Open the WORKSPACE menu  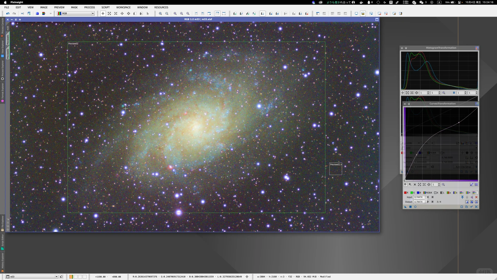(x=123, y=7)
